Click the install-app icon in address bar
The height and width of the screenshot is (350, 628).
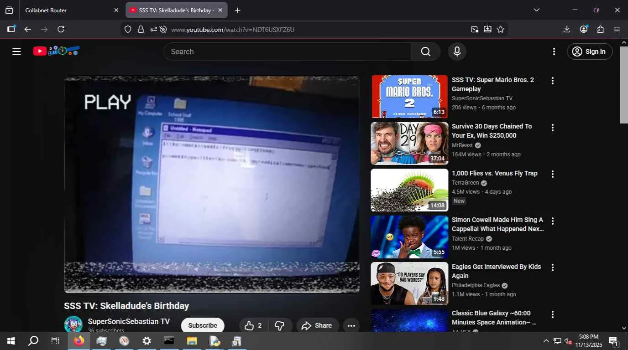pyautogui.click(x=487, y=29)
